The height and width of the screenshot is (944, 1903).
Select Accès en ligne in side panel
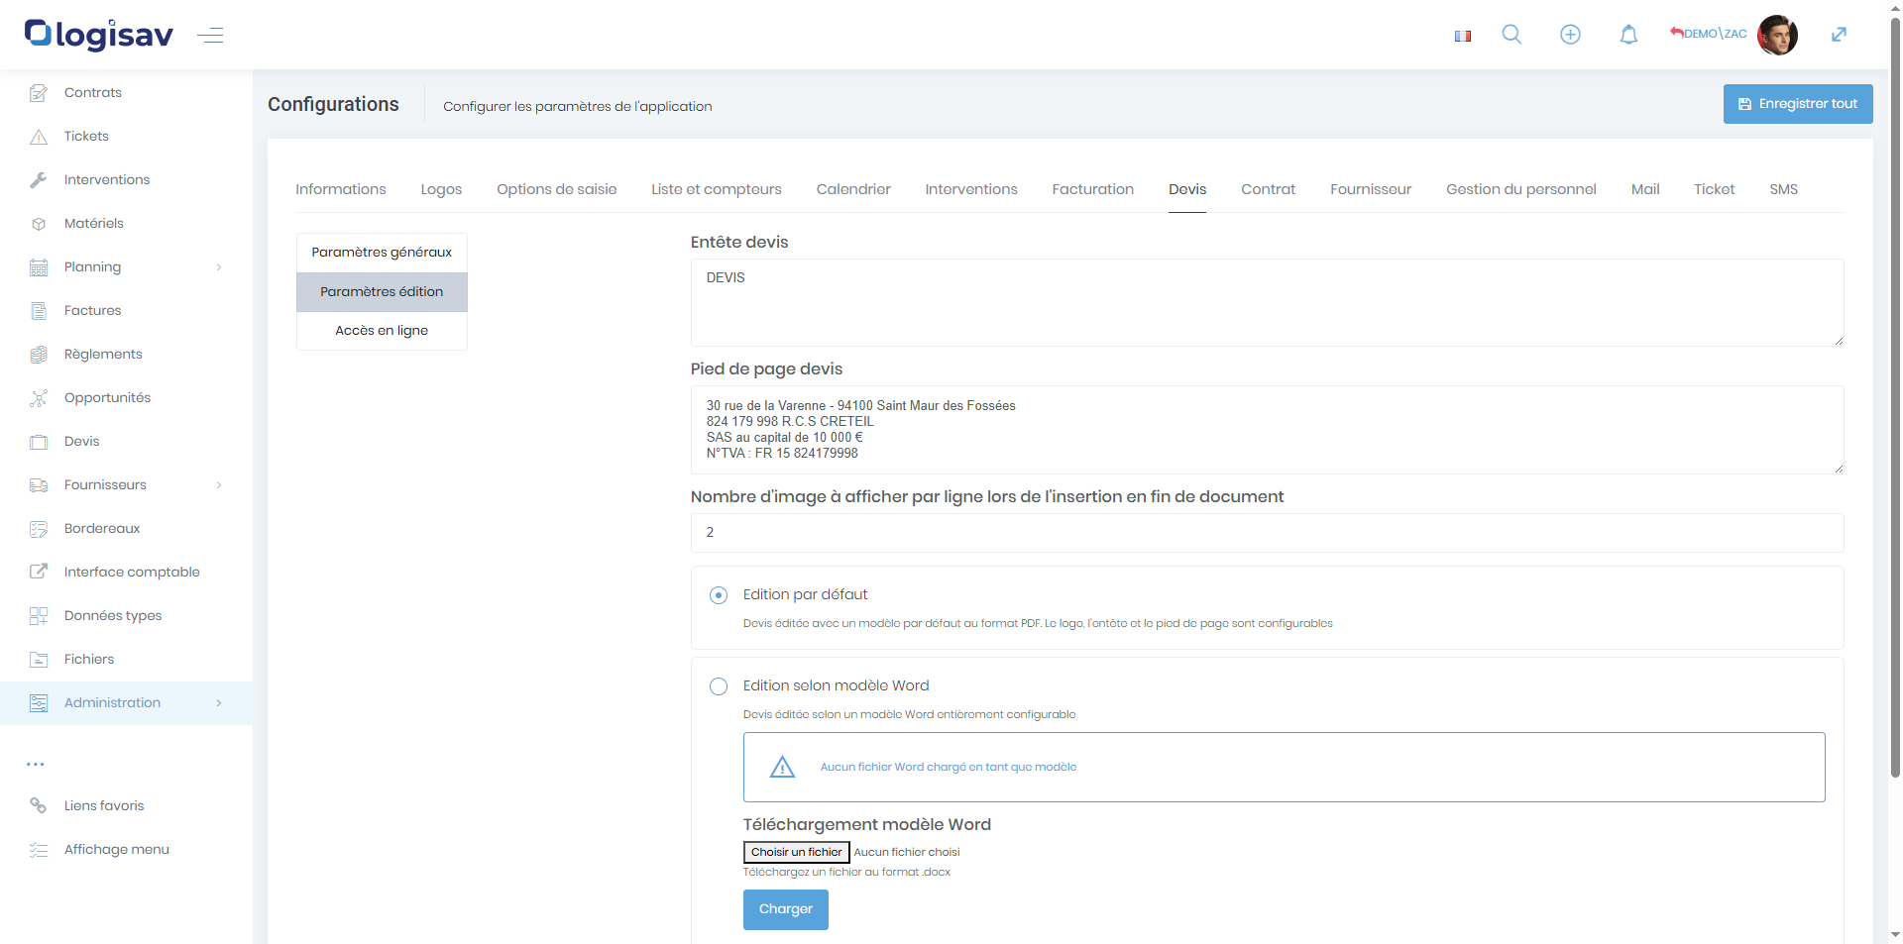click(382, 331)
